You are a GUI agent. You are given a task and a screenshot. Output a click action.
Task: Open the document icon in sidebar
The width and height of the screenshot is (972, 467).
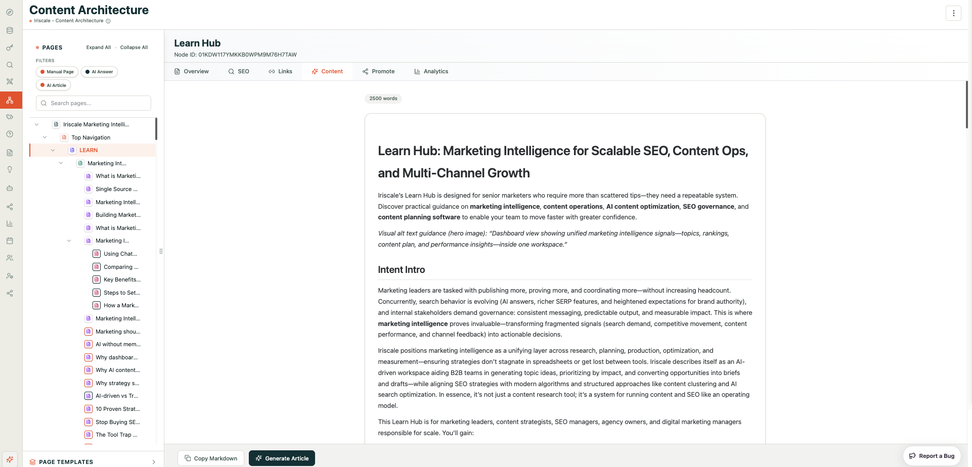pyautogui.click(x=10, y=153)
